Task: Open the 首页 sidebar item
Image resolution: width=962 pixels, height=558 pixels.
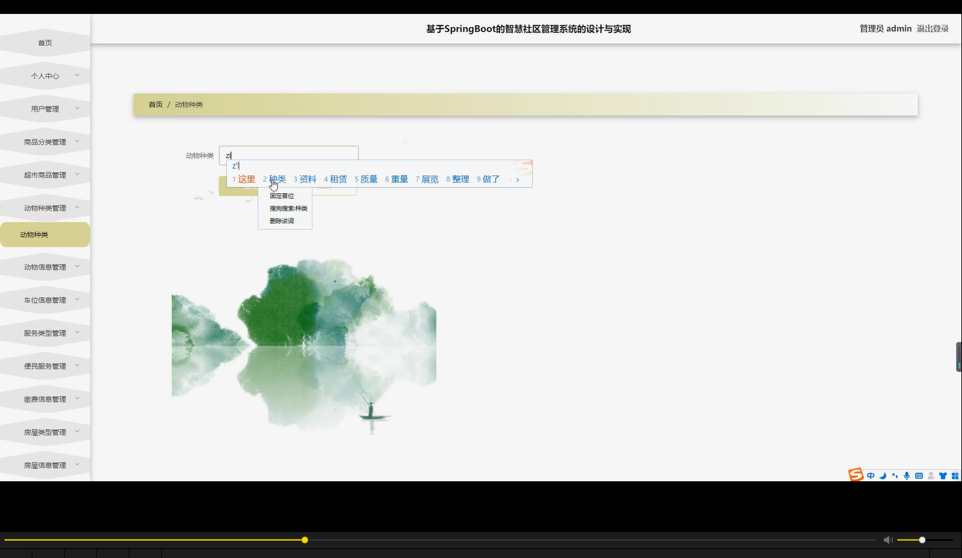Action: [x=45, y=43]
